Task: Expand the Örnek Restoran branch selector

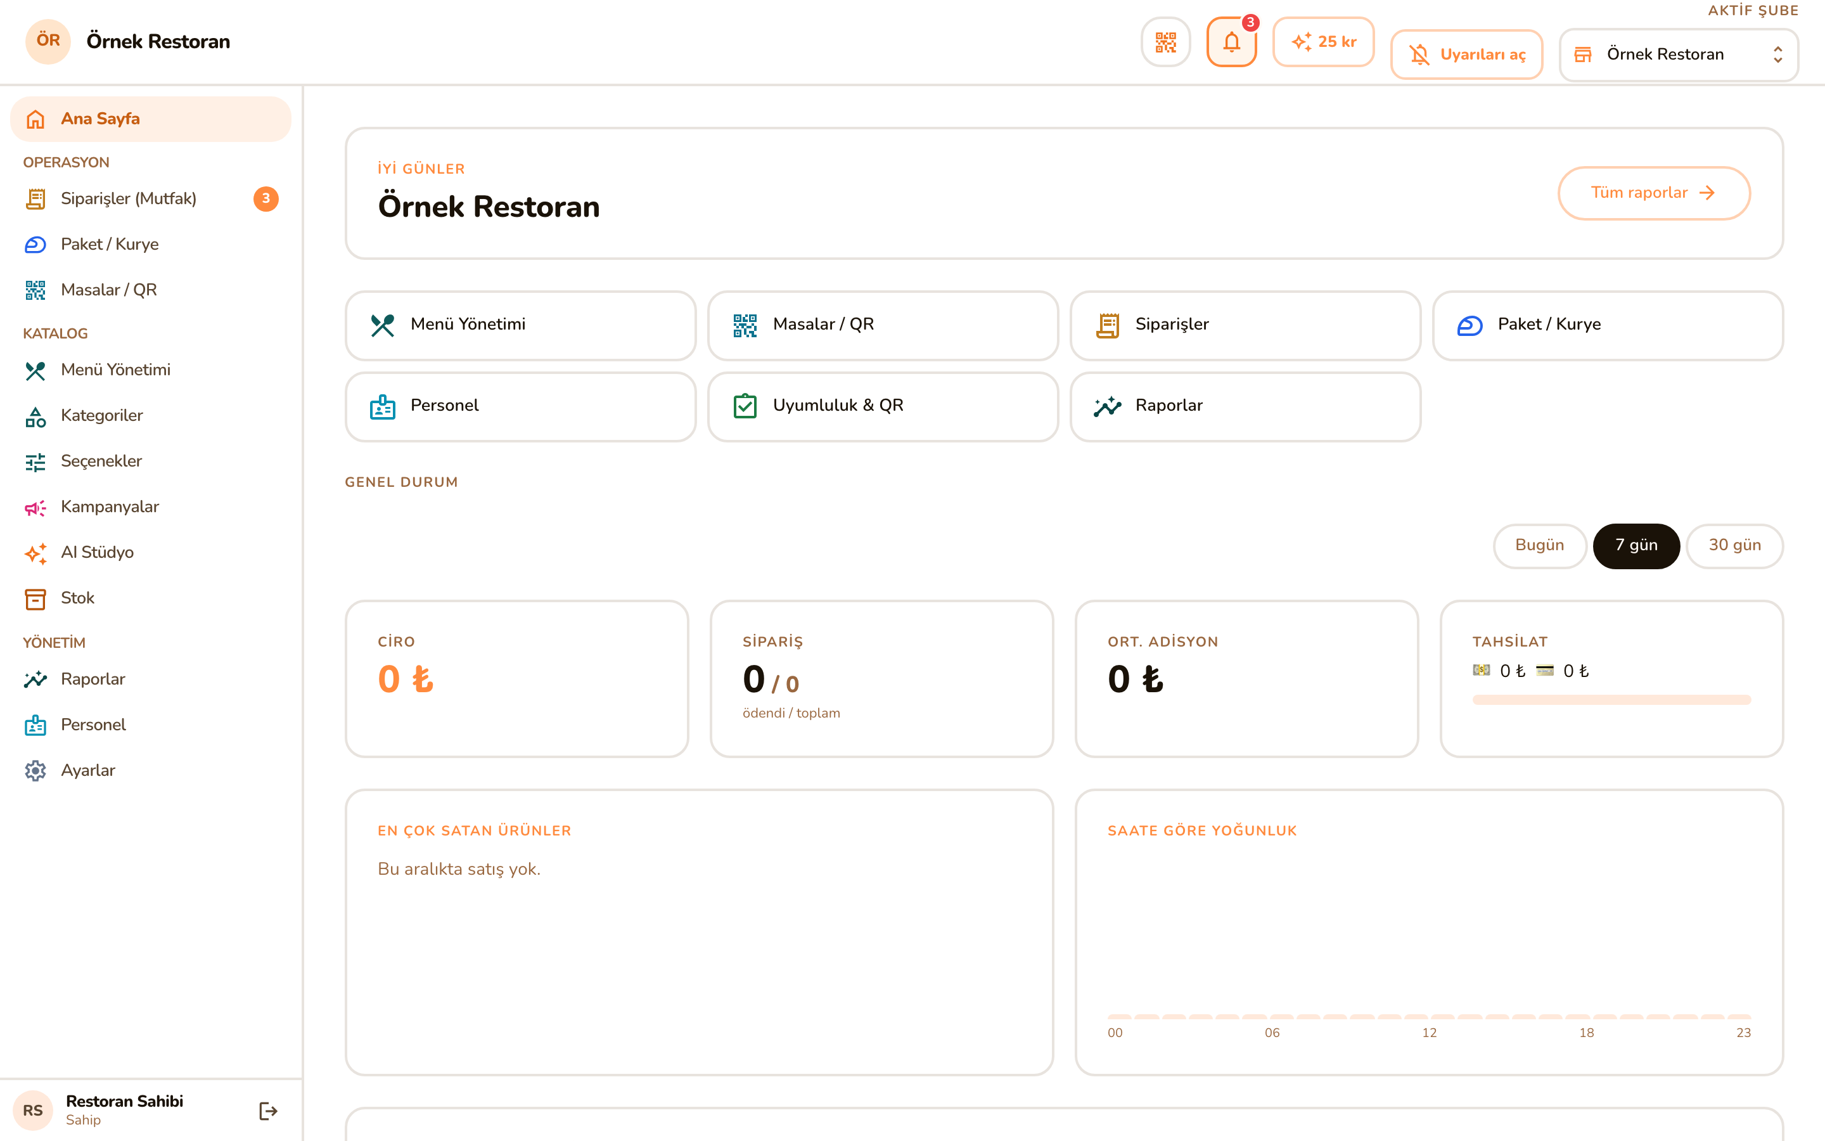Action: pyautogui.click(x=1679, y=55)
